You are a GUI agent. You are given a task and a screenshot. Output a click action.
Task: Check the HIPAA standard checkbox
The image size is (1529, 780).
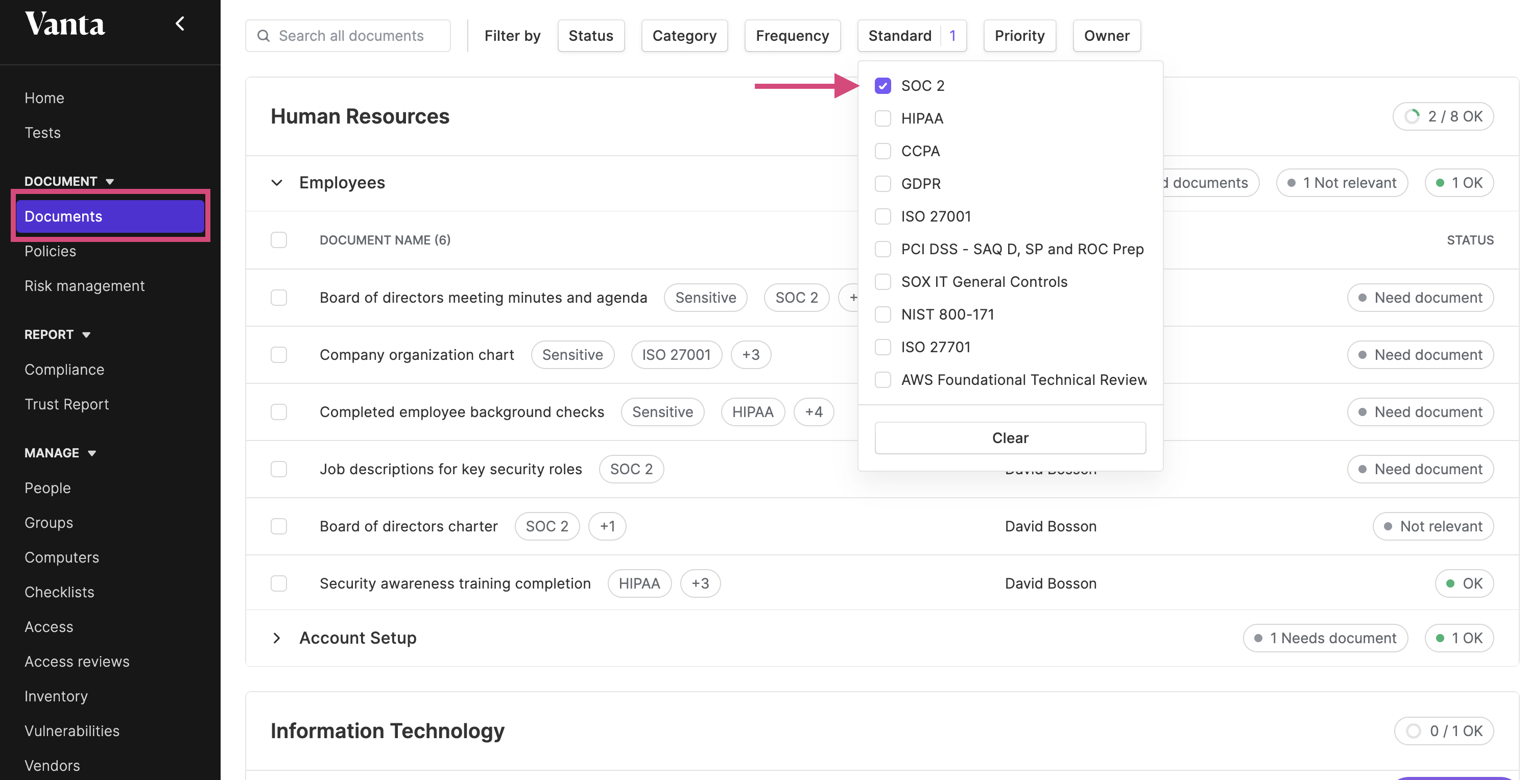click(x=882, y=118)
